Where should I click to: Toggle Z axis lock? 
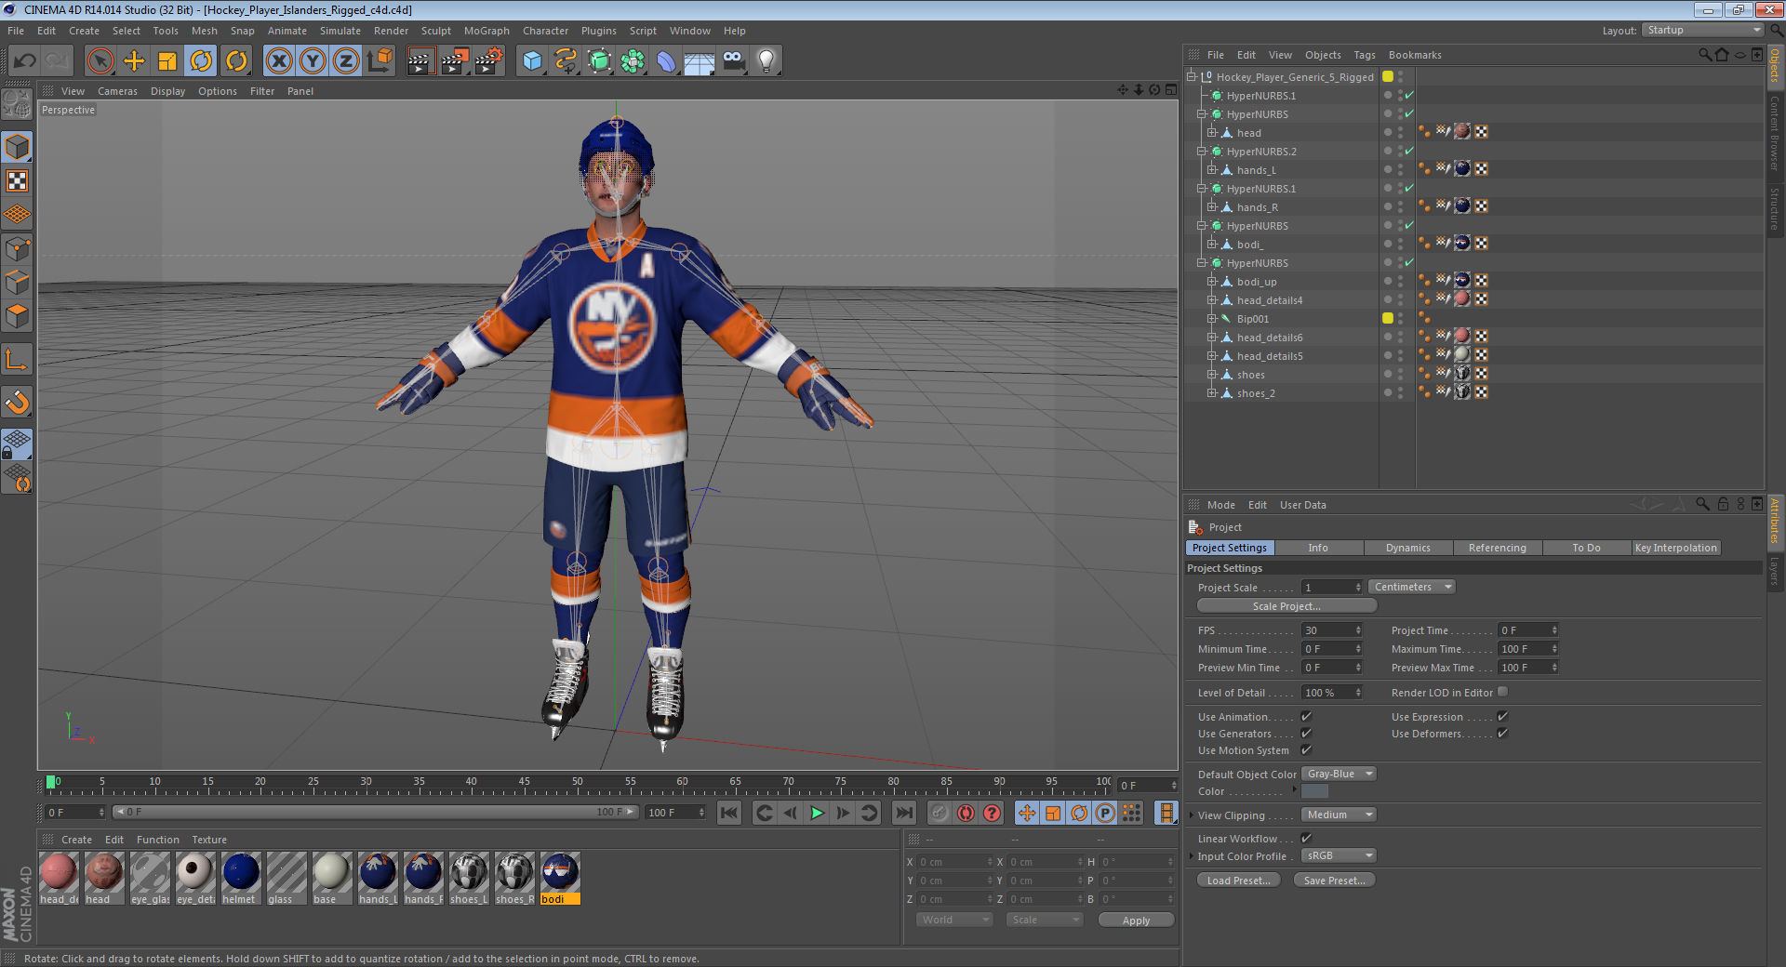[346, 61]
